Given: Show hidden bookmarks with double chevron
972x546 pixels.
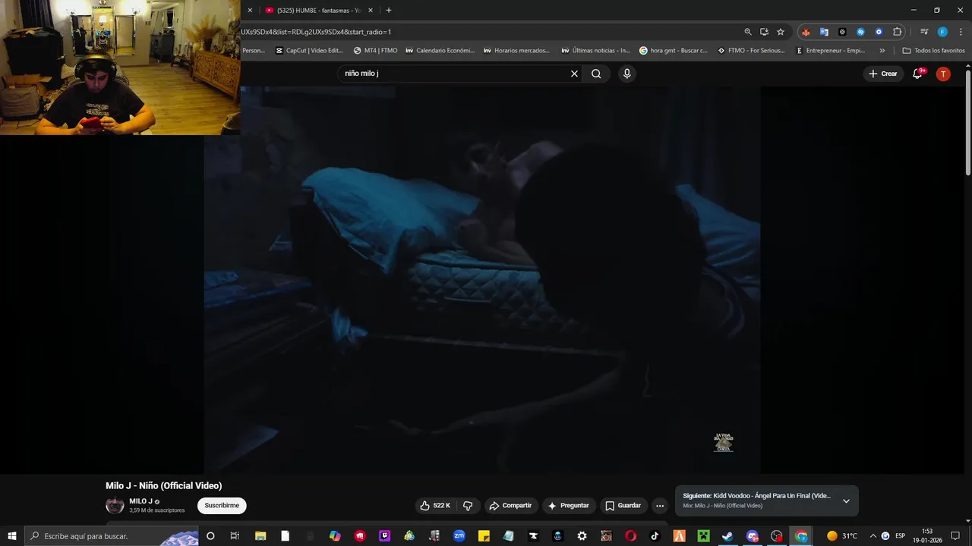Looking at the screenshot, I should [882, 51].
